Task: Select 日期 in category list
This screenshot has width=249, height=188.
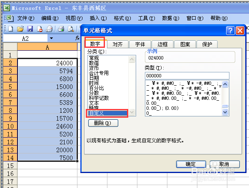Action: [94, 78]
